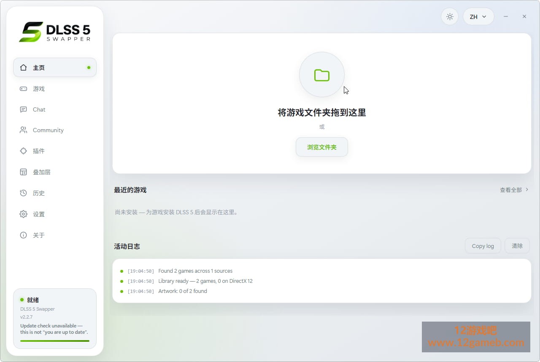This screenshot has height=362, width=540.
Task: Open the 主页 home page
Action: [55, 67]
